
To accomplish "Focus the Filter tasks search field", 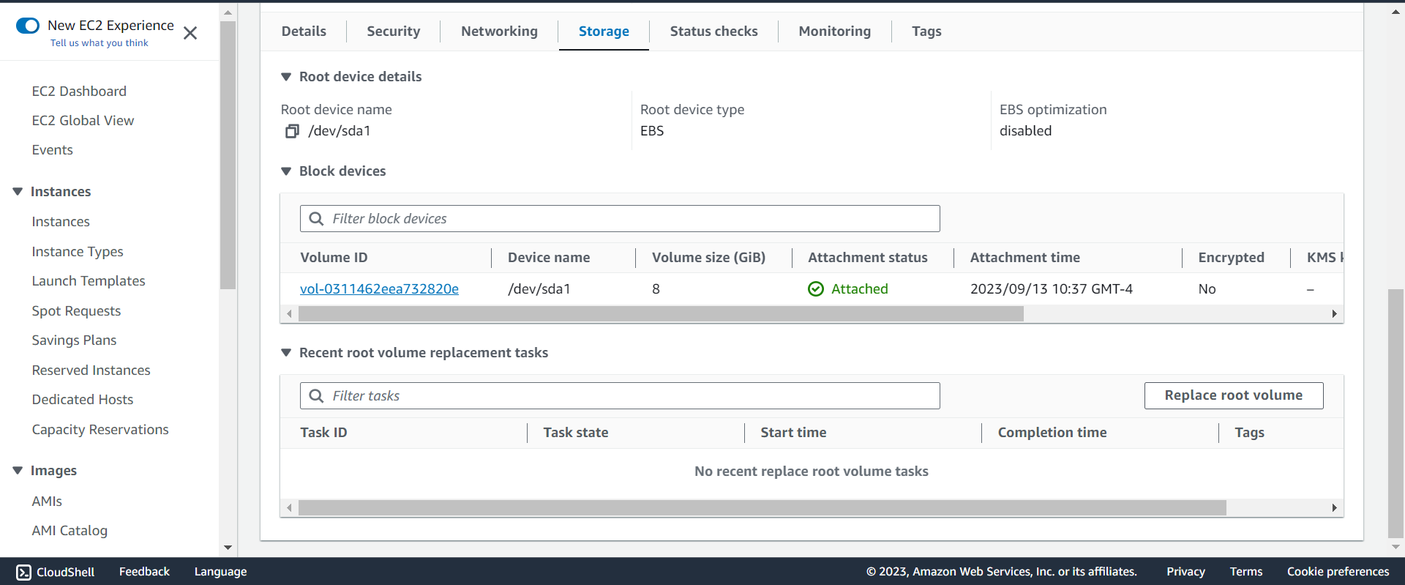I will pyautogui.click(x=620, y=396).
